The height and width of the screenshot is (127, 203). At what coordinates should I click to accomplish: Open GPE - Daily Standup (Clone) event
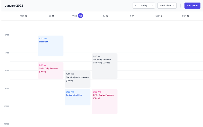pos(50,70)
